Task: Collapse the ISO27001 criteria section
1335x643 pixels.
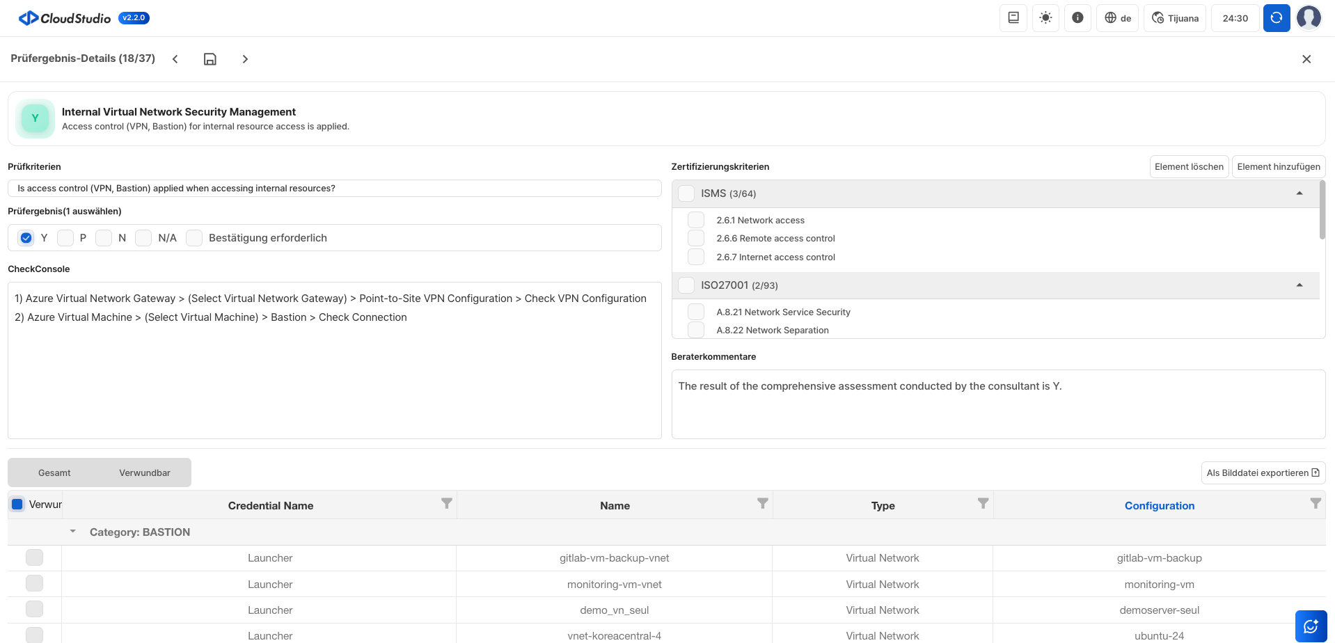Action: point(1299,285)
